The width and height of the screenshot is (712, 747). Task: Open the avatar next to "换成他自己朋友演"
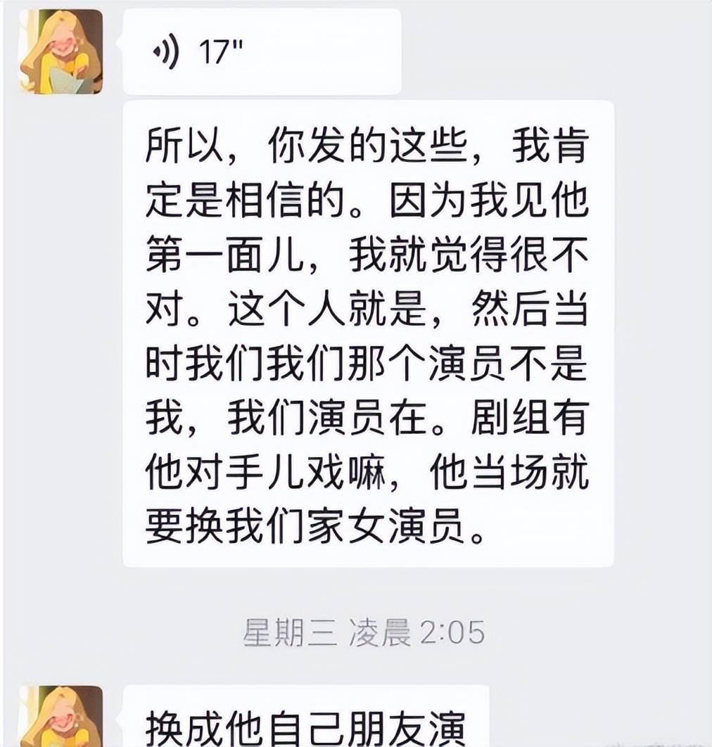point(61,716)
